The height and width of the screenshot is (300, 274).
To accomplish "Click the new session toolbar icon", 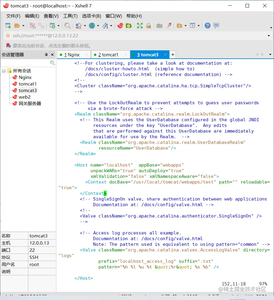I will coord(8,26).
